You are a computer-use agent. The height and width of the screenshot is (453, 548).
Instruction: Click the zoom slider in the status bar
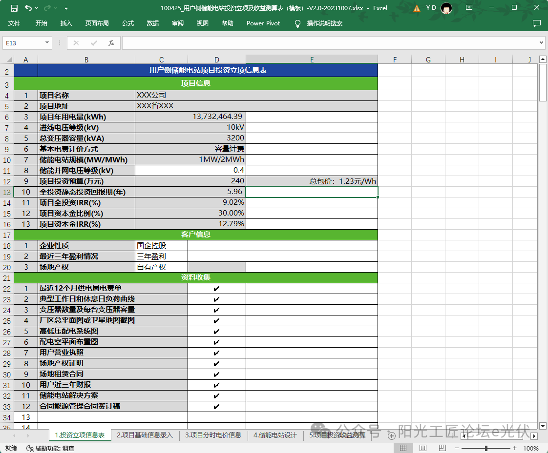(x=486, y=448)
